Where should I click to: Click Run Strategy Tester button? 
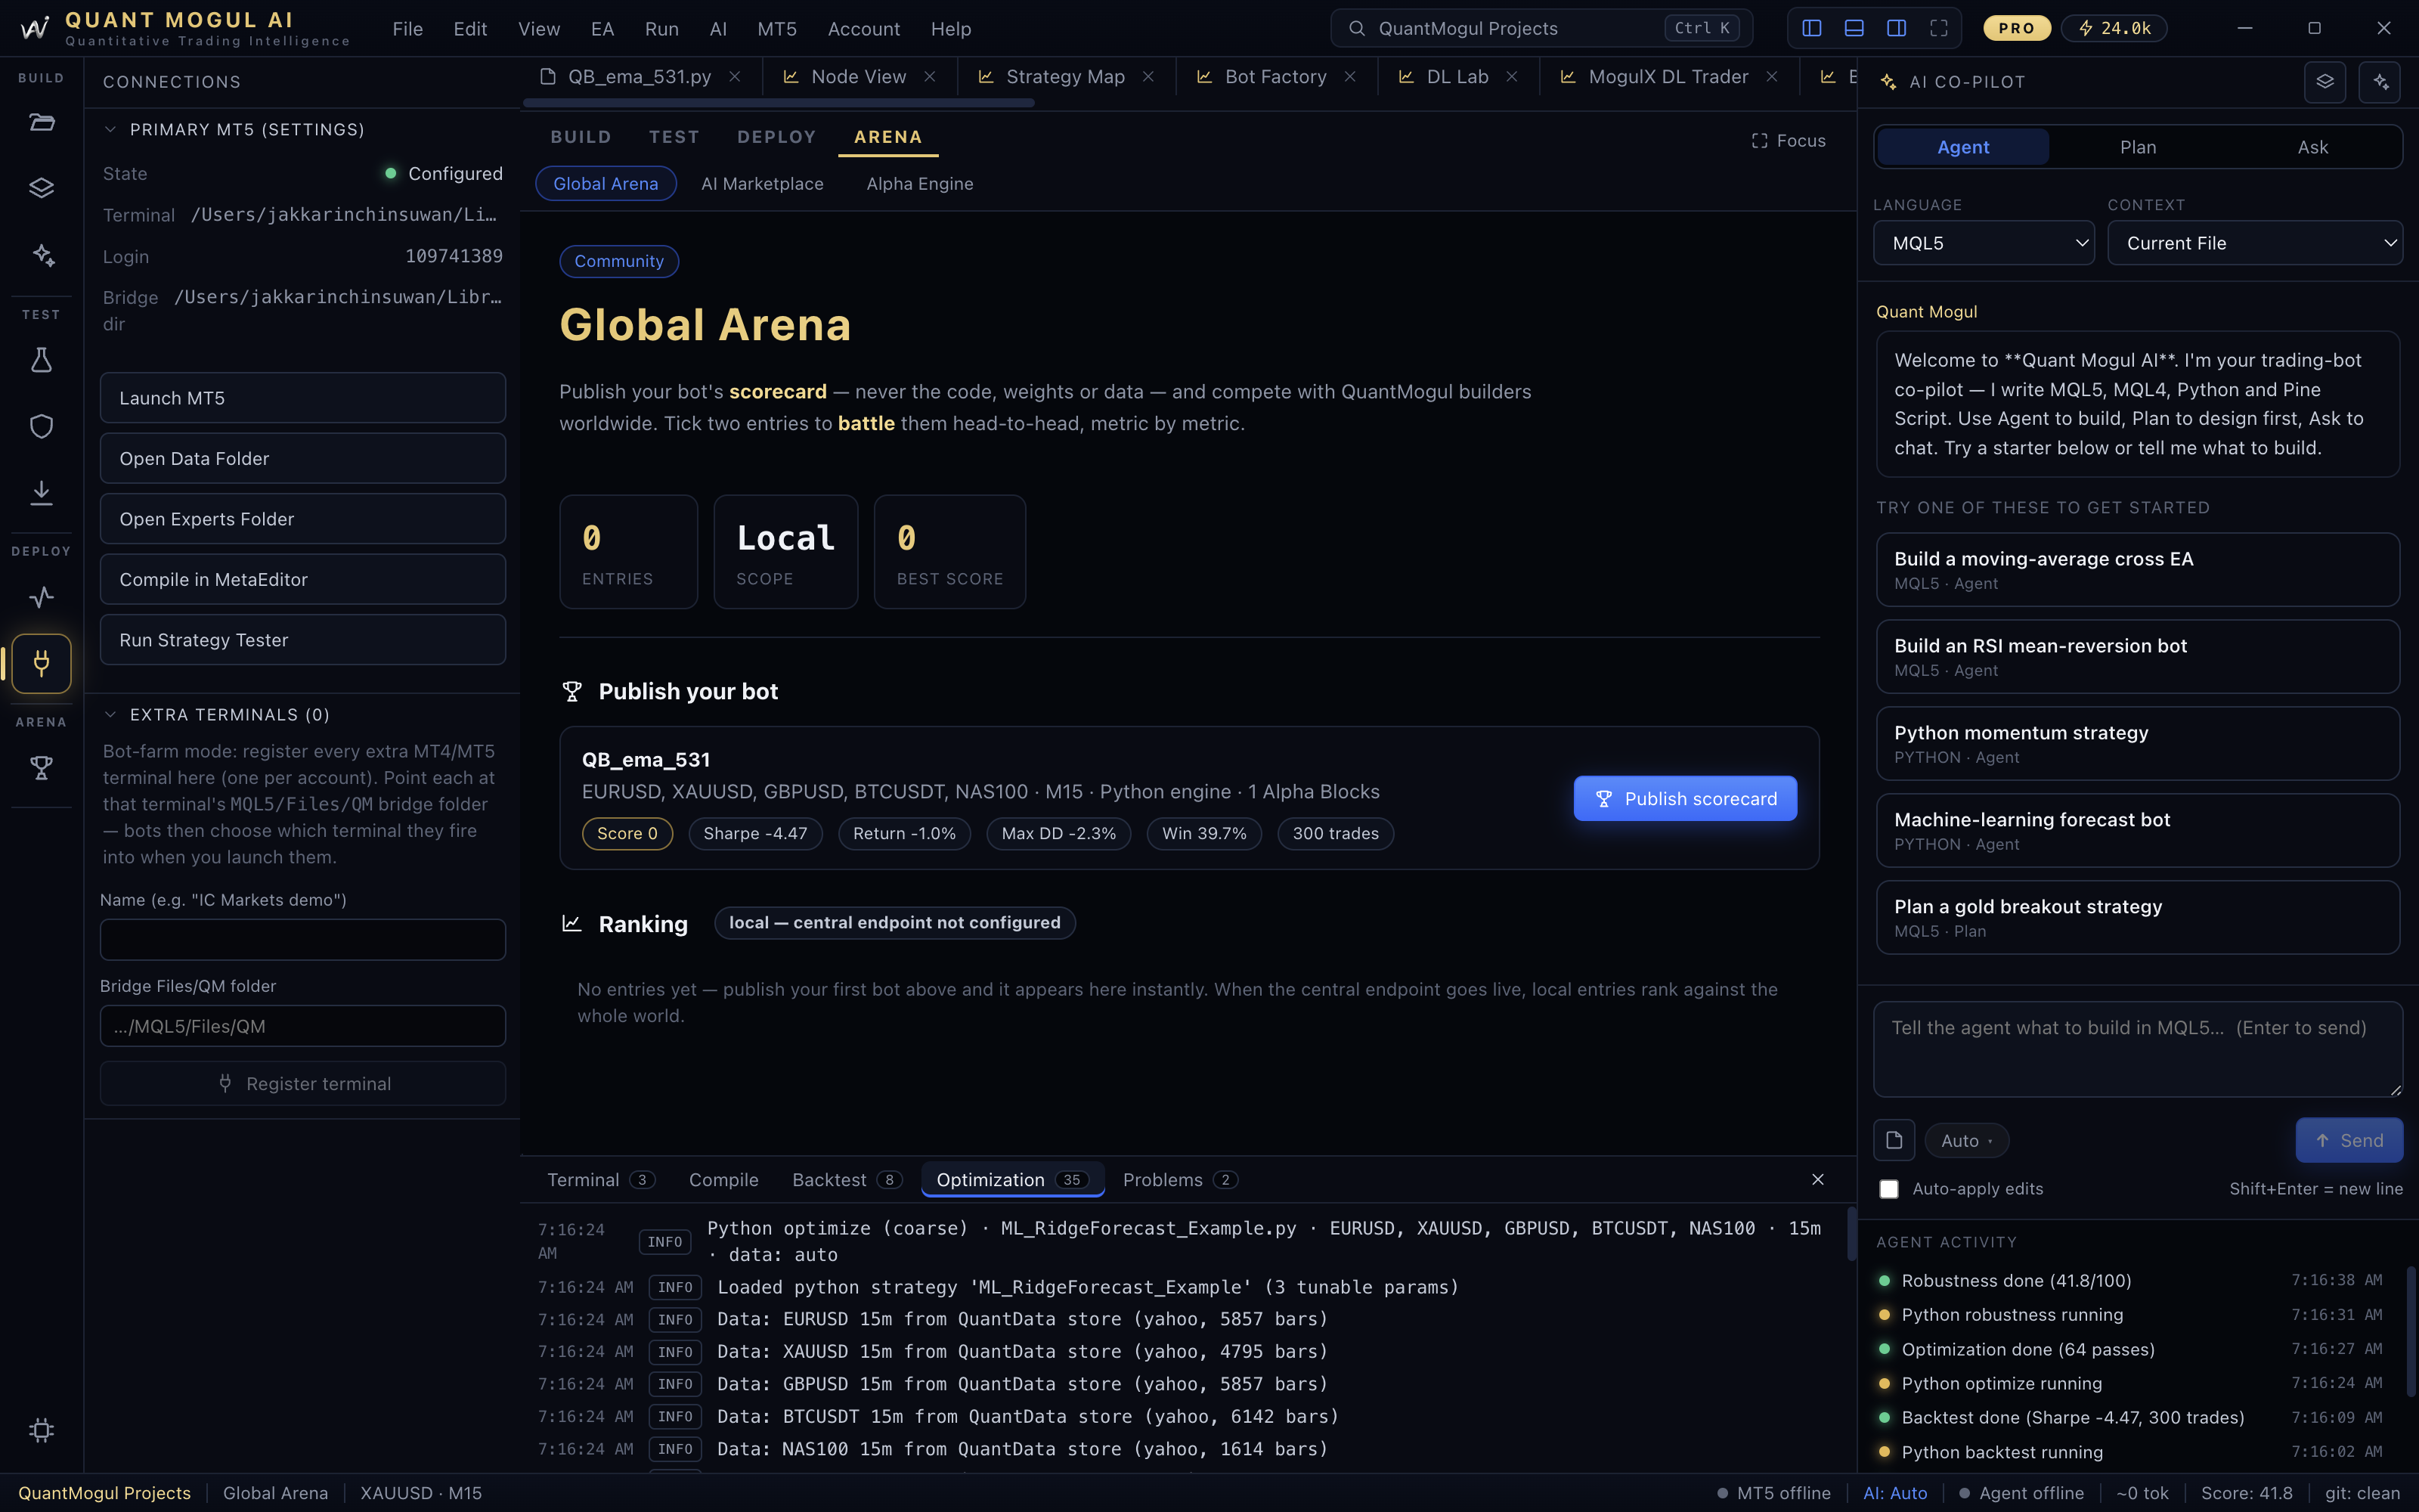point(303,640)
